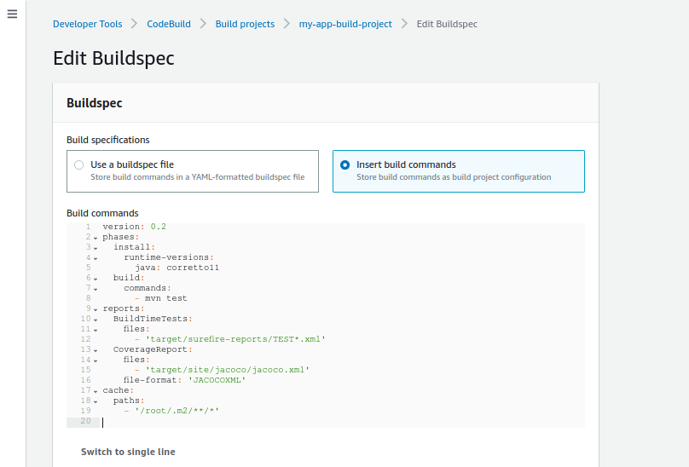Navigate to Build projects breadcrumb

245,24
